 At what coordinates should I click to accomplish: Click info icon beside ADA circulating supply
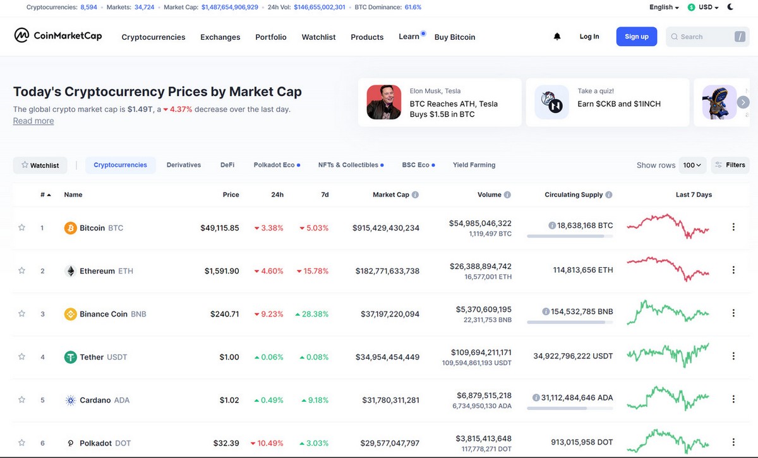click(x=536, y=397)
